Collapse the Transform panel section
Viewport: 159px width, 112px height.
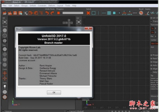coord(151,21)
